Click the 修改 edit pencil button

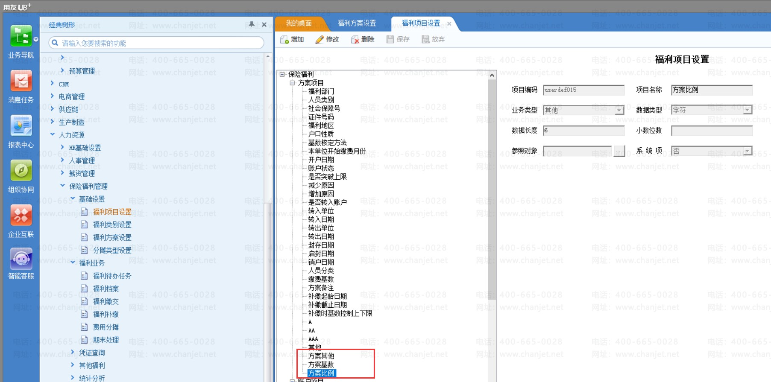coord(327,39)
